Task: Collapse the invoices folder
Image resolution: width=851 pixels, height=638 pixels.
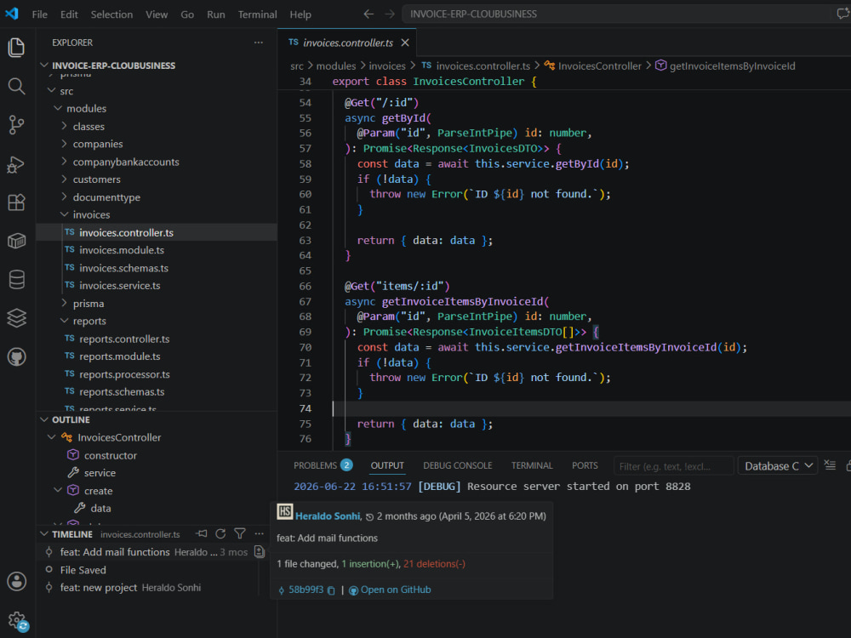Action: tap(64, 215)
